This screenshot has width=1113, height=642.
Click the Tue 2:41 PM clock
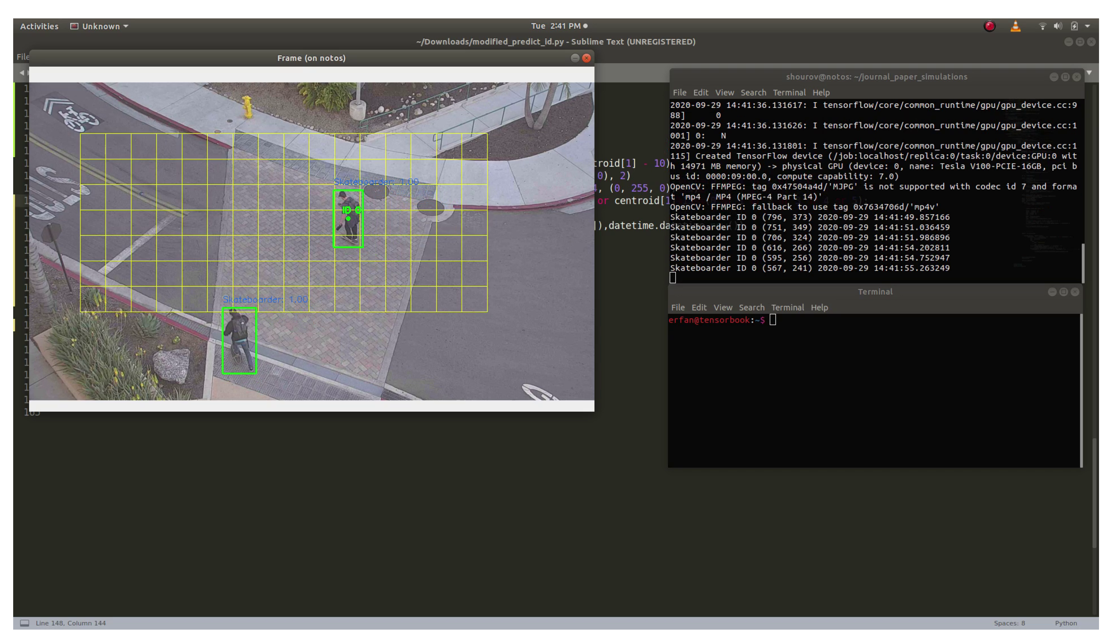click(x=559, y=26)
